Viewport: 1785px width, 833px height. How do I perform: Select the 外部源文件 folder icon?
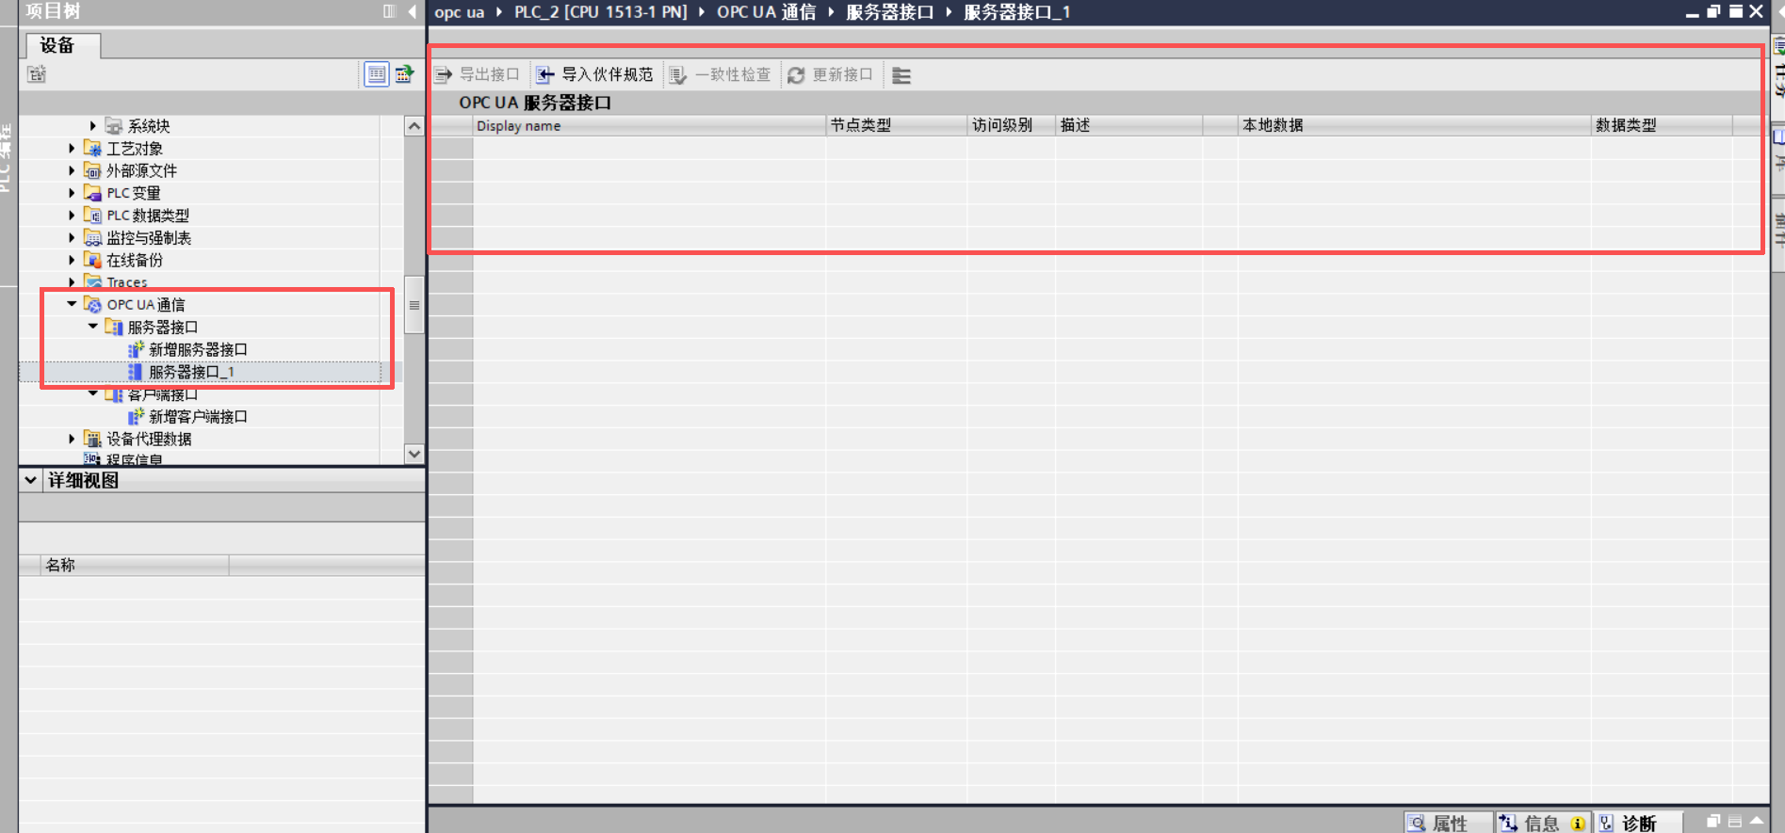[92, 170]
